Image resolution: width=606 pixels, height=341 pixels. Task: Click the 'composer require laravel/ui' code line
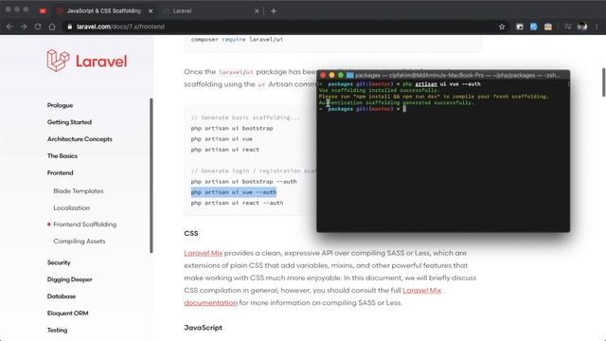(237, 40)
